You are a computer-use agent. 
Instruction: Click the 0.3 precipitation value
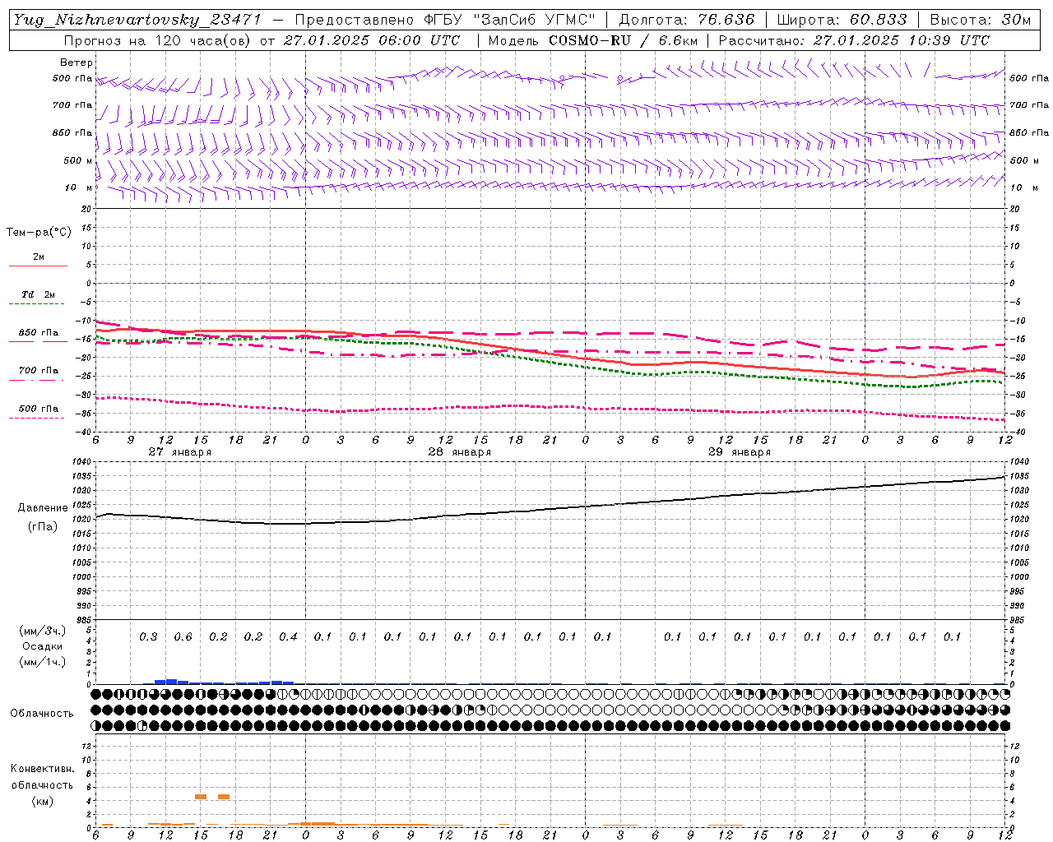tap(148, 636)
